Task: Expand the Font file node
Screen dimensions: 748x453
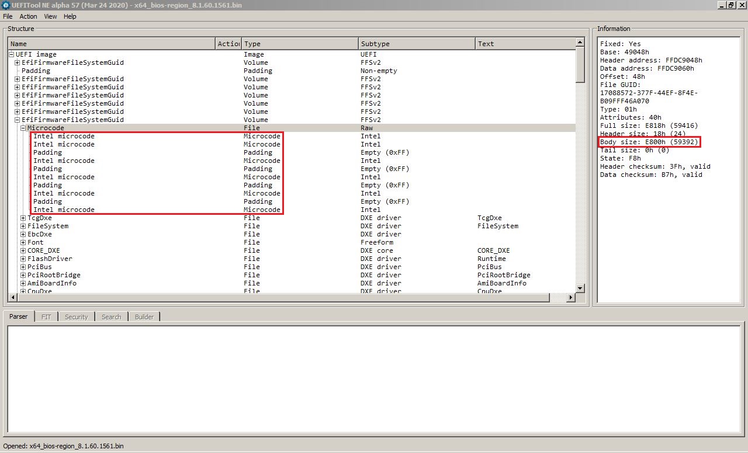Action: pyautogui.click(x=23, y=242)
